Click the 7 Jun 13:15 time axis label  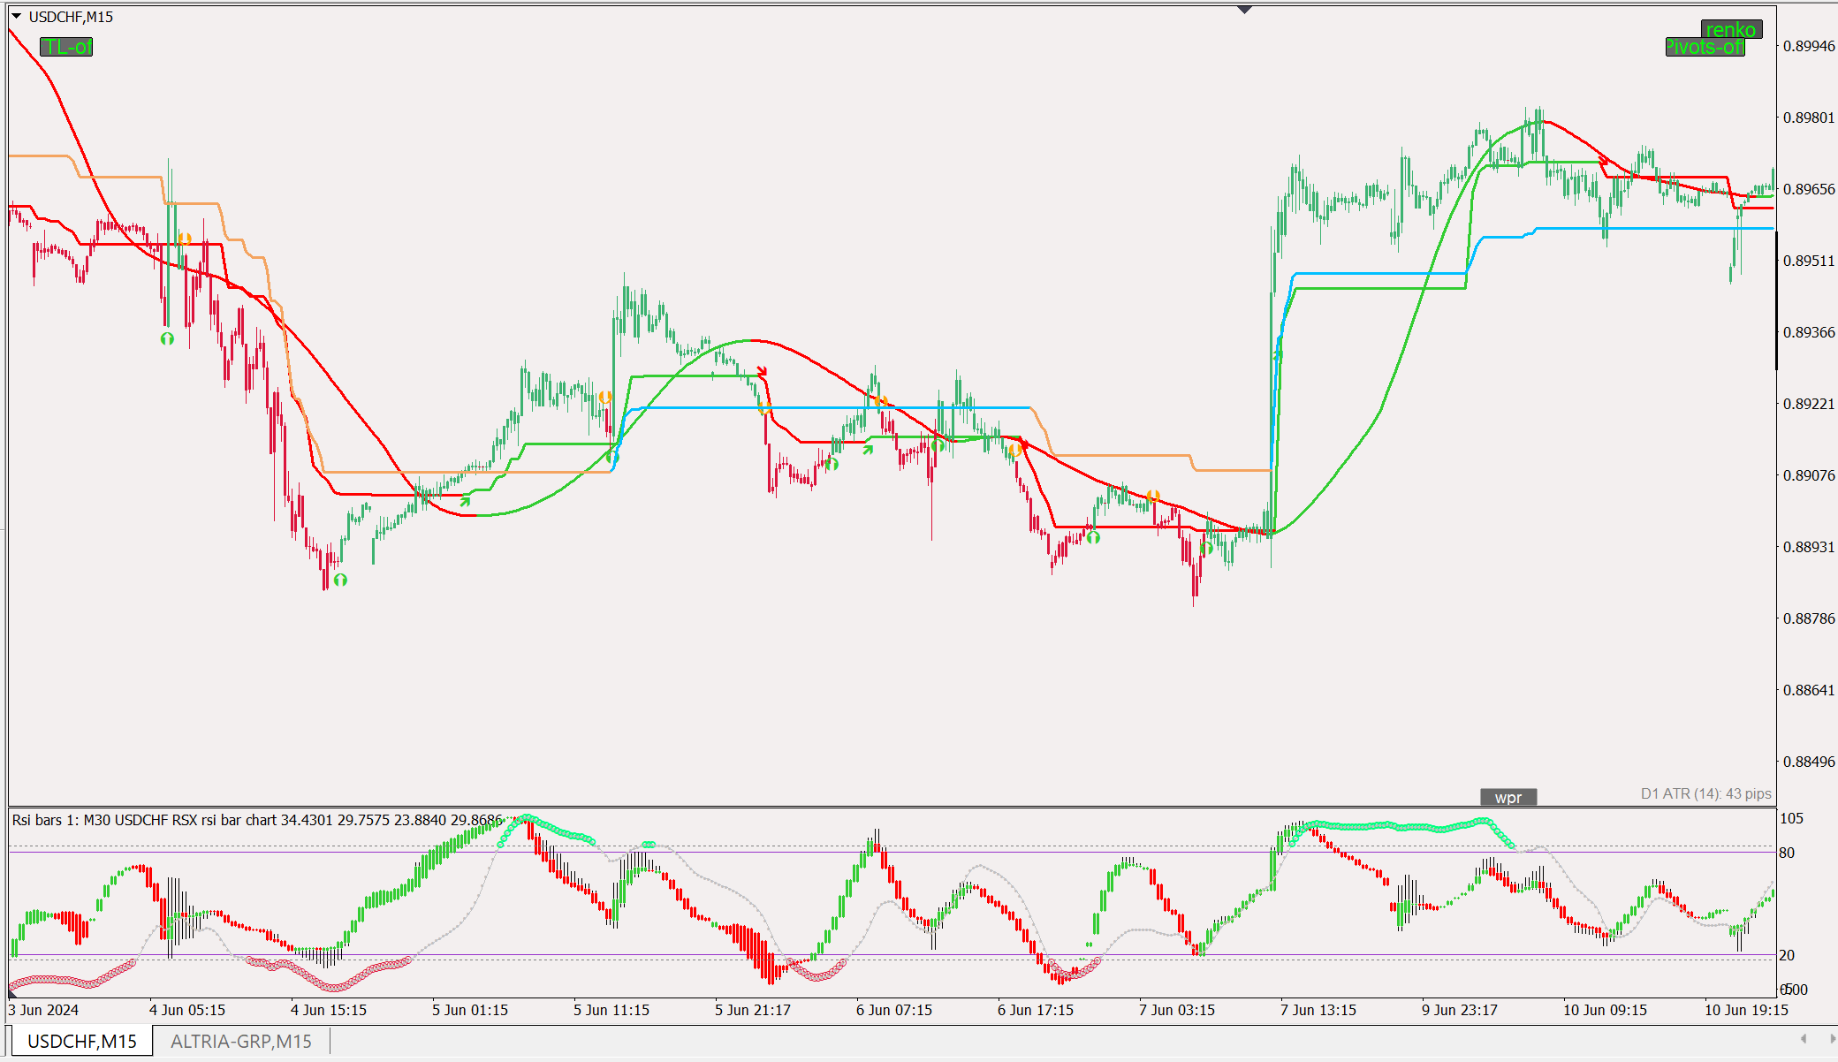[1318, 1010]
